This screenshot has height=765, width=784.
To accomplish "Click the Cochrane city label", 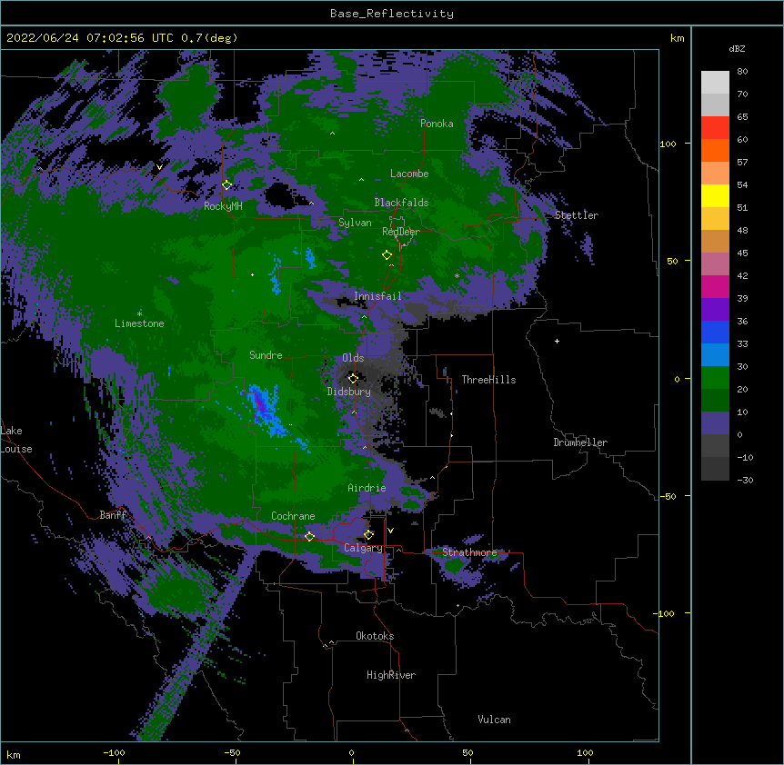I will point(293,516).
